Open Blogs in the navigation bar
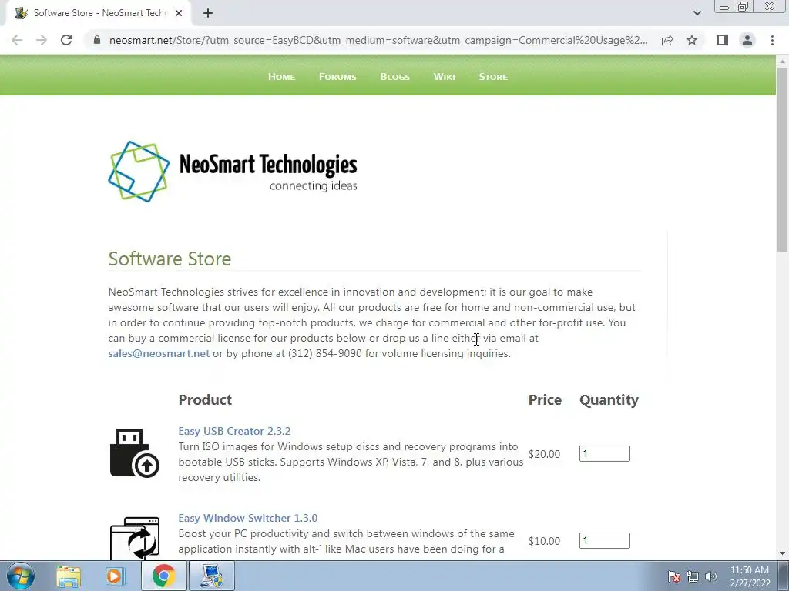This screenshot has width=789, height=591. (395, 77)
